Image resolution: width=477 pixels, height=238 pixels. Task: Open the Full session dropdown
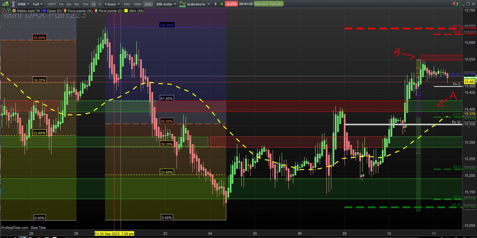pos(38,4)
